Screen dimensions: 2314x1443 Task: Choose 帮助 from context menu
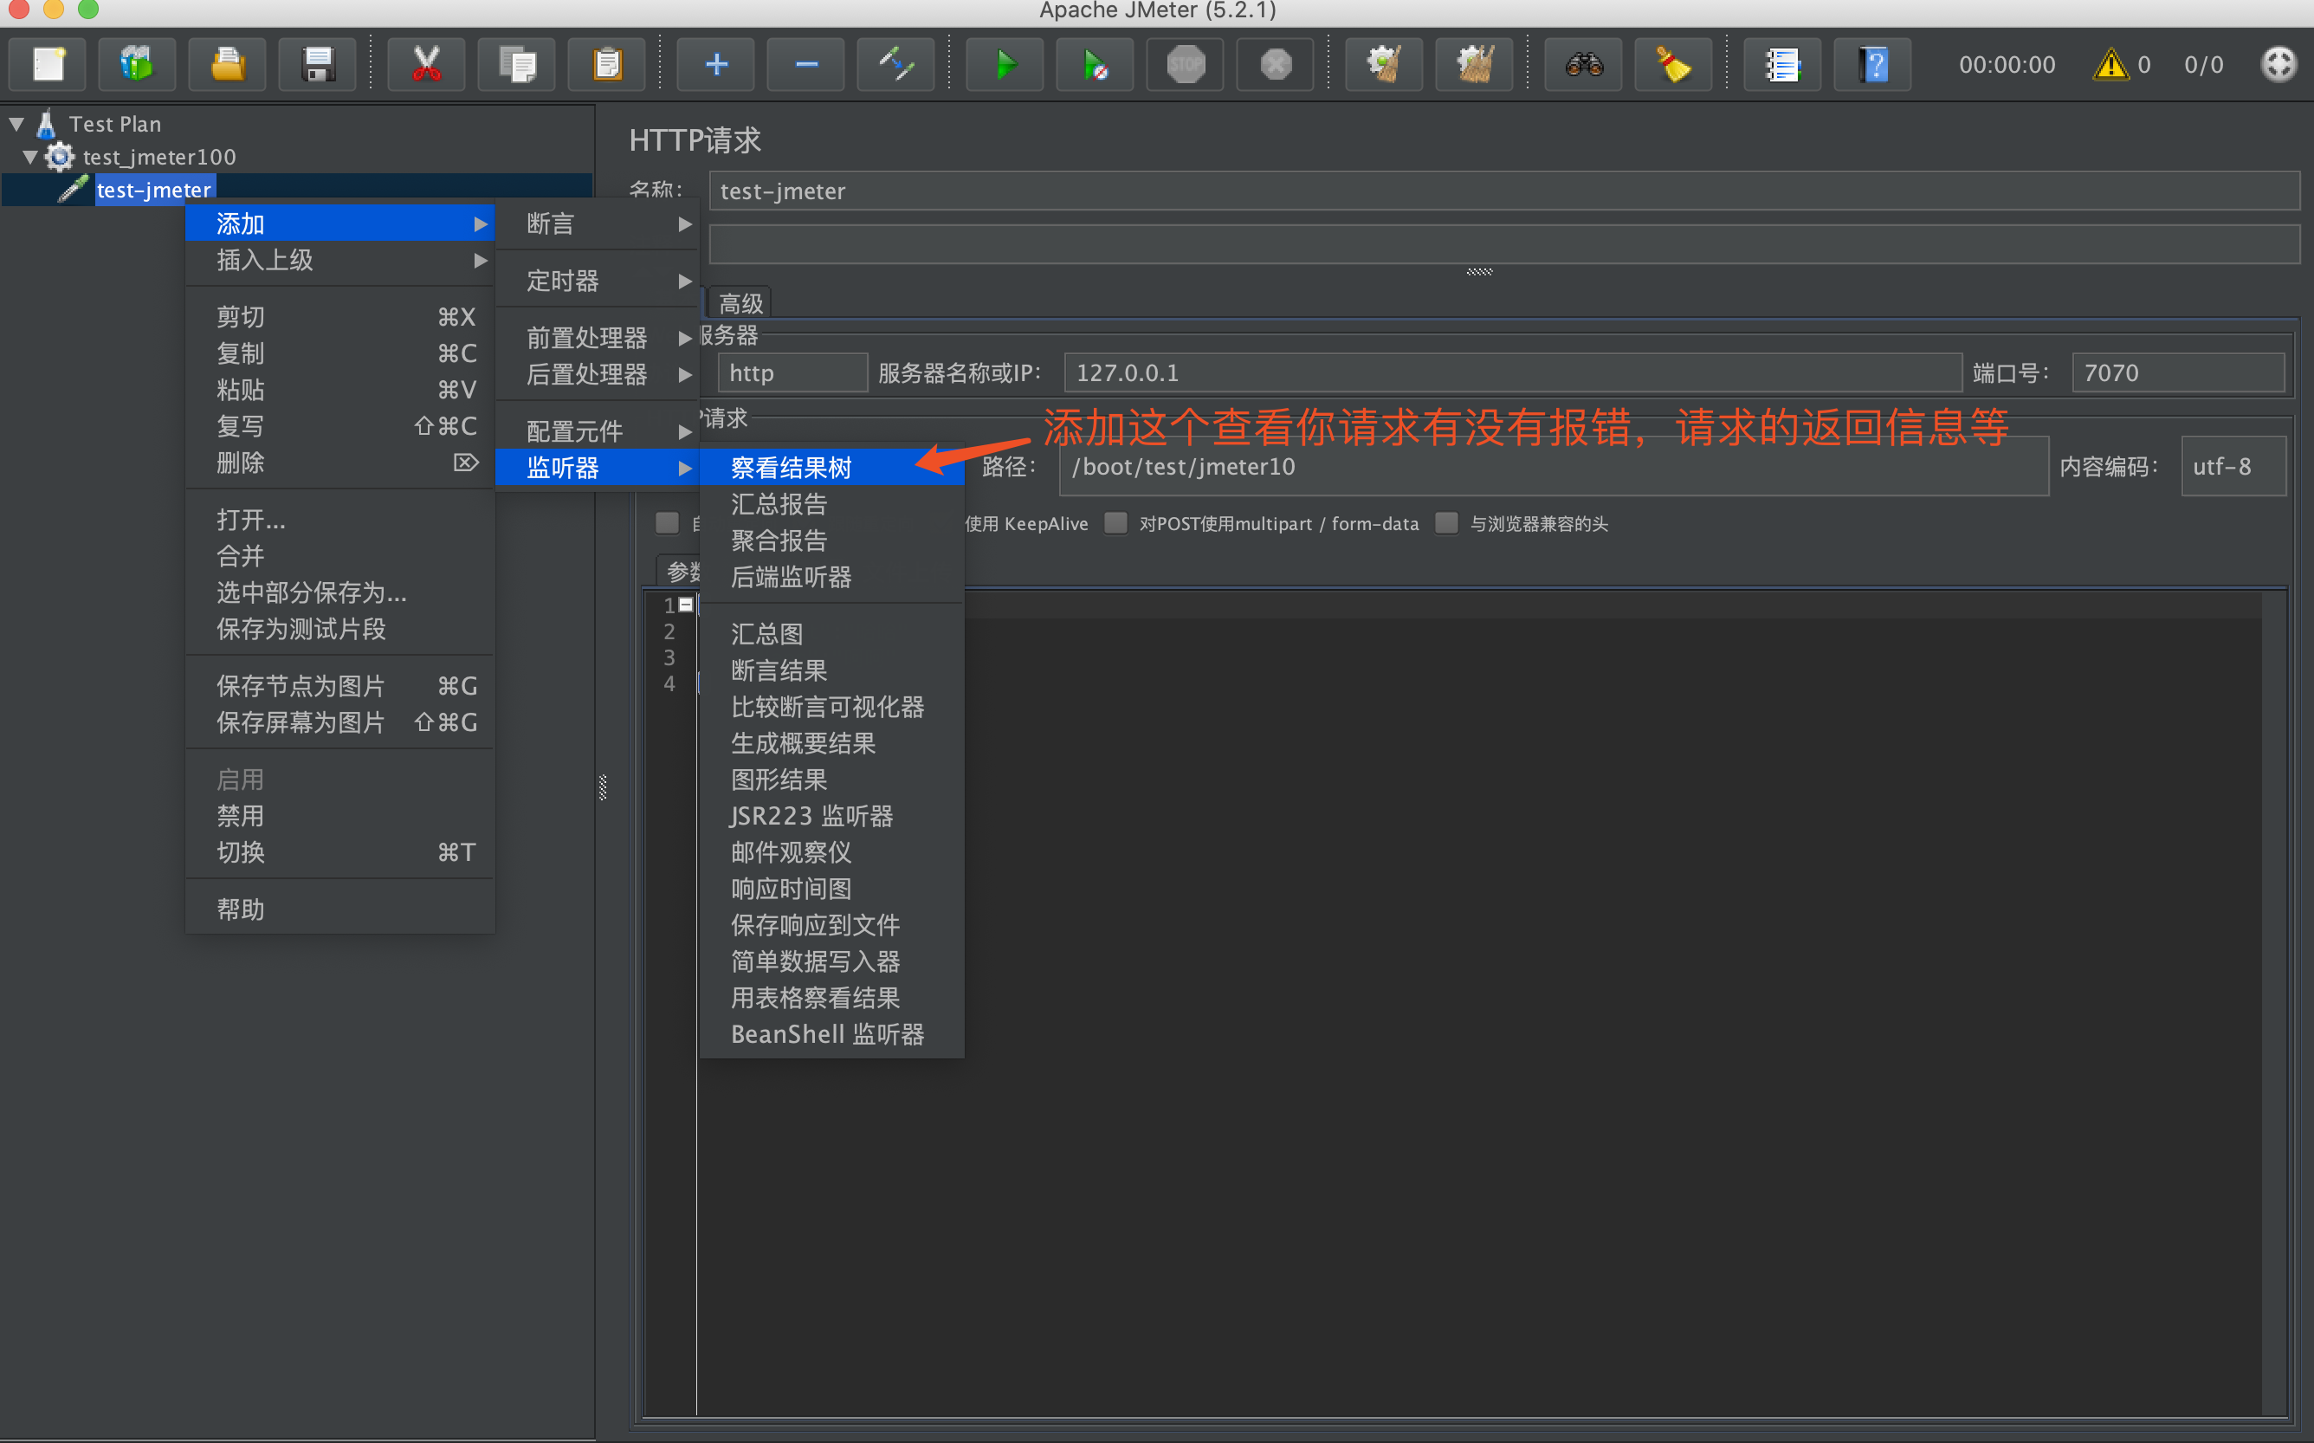coord(340,909)
